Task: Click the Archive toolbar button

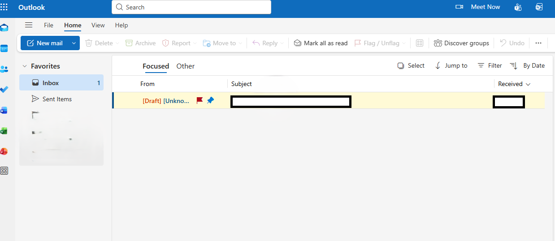Action: 141,43
